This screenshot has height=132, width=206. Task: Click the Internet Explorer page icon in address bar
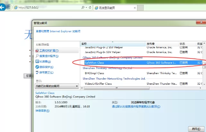point(16,7)
